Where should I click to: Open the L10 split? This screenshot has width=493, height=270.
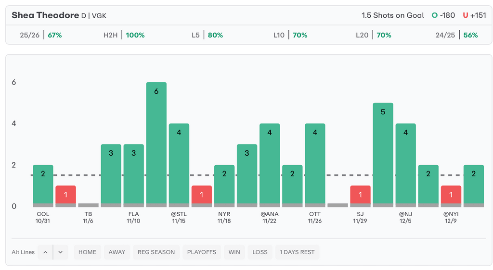click(290, 35)
